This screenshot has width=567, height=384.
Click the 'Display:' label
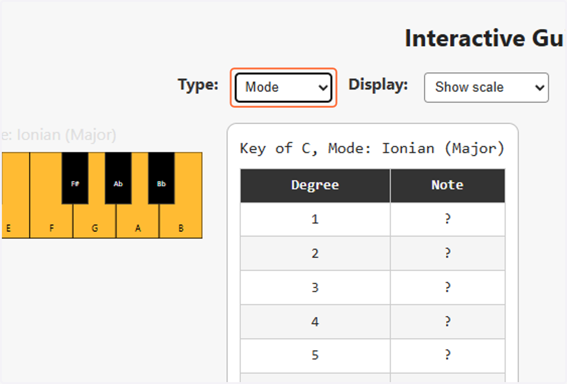tap(378, 85)
